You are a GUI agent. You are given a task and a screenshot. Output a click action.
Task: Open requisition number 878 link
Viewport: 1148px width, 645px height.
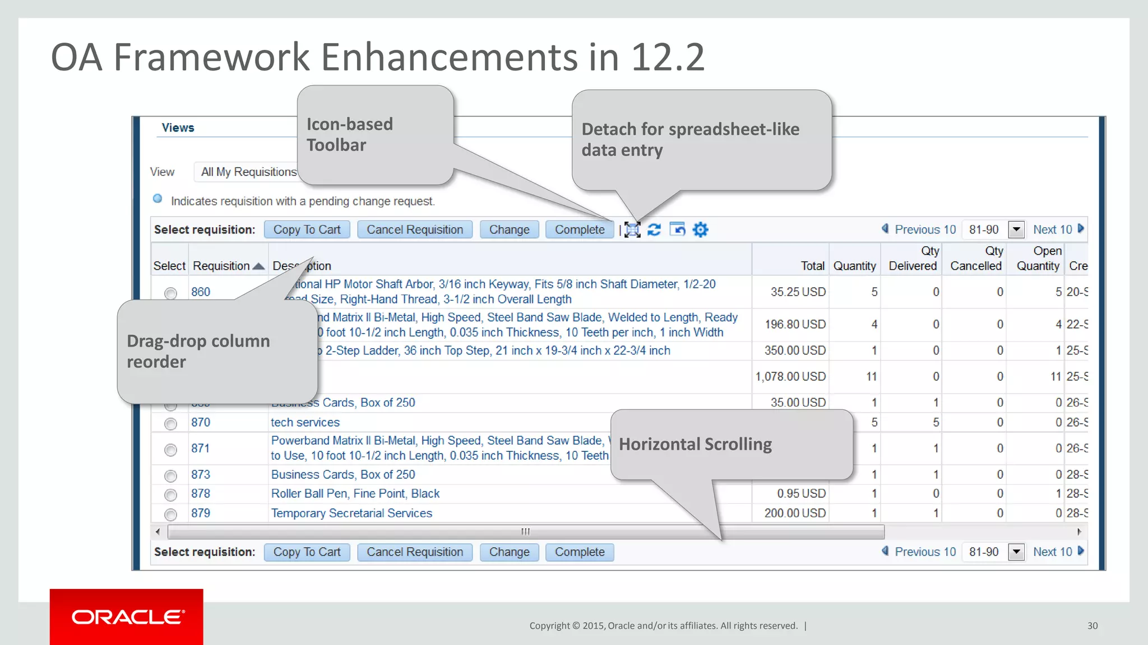(x=201, y=493)
